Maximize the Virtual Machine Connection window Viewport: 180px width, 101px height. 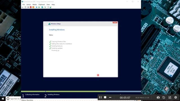pyautogui.click(x=132, y=2)
